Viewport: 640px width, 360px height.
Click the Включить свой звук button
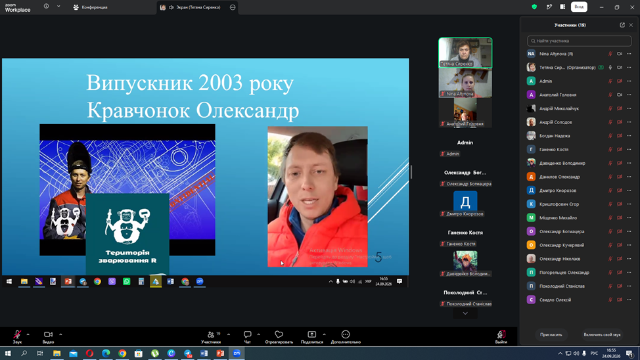tap(602, 334)
